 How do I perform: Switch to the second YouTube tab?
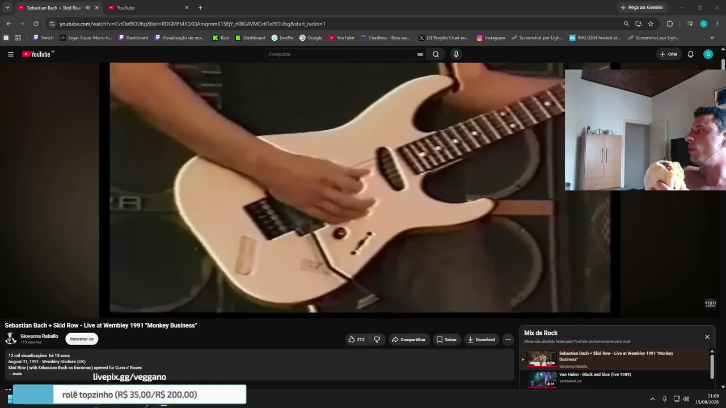click(148, 8)
